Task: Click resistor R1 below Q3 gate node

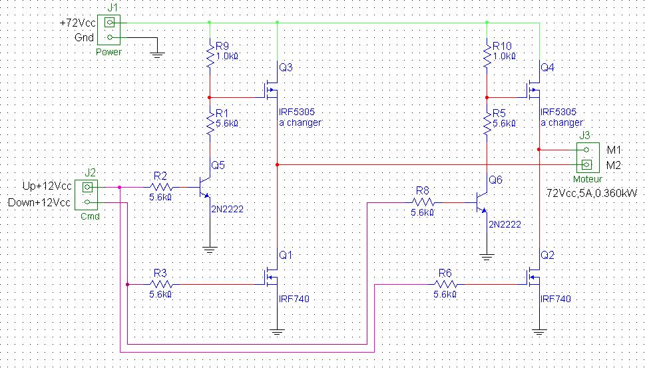Action: click(x=210, y=123)
